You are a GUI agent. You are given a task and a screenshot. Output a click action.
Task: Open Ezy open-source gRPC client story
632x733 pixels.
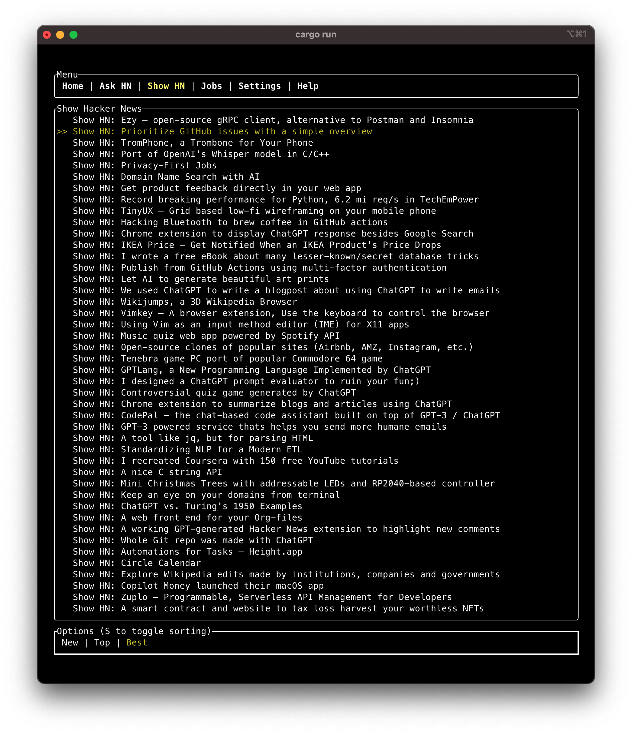[273, 120]
